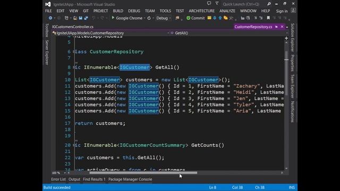Open the Team Explorer side panel
Image resolution: width=340 pixels, height=191 pixels.
(292, 86)
